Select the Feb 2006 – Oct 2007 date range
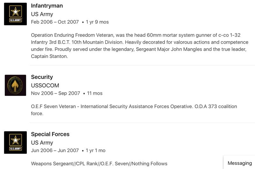The width and height of the screenshot is (255, 169). [55, 22]
